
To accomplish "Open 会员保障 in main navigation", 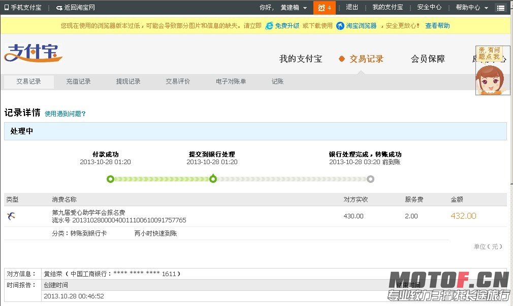I will (428, 59).
